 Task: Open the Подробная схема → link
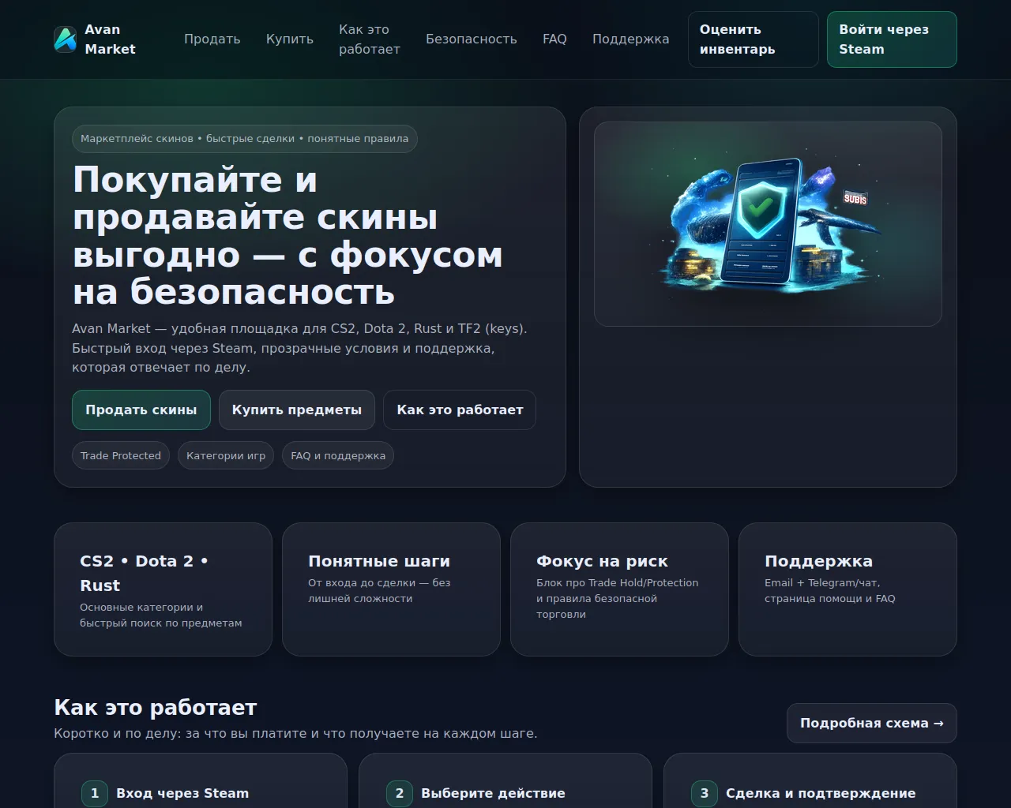click(871, 724)
